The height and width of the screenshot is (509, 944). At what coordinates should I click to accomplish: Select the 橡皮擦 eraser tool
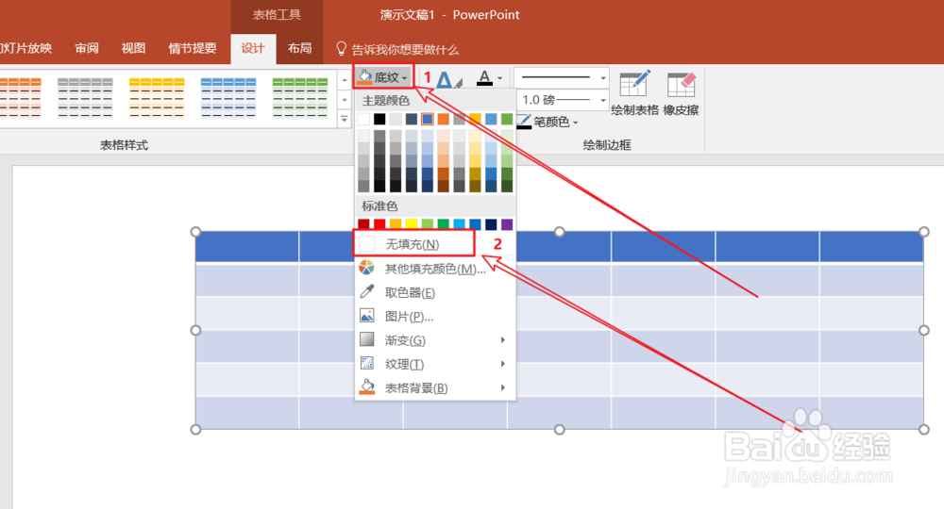click(x=681, y=93)
